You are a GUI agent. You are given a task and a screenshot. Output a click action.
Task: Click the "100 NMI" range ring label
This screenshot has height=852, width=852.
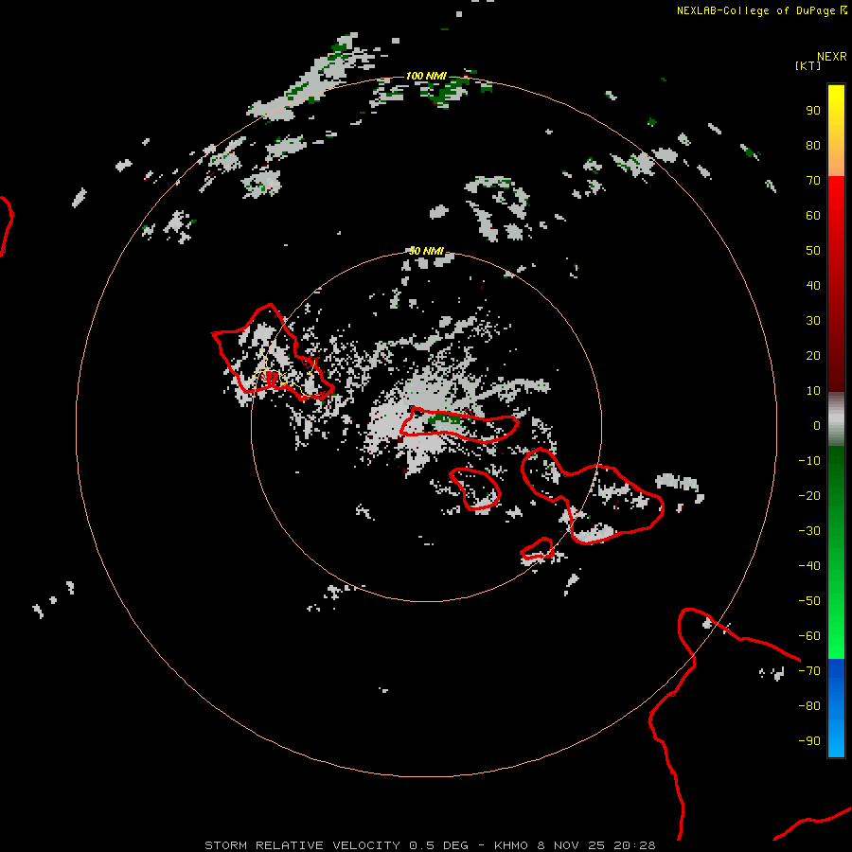tap(426, 76)
